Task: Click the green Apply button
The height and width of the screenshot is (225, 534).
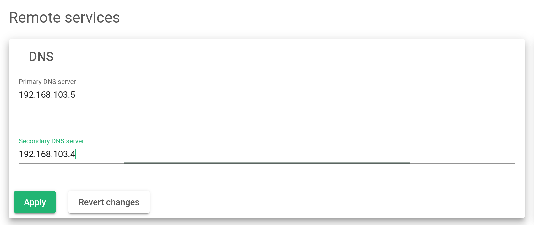Action: click(35, 202)
